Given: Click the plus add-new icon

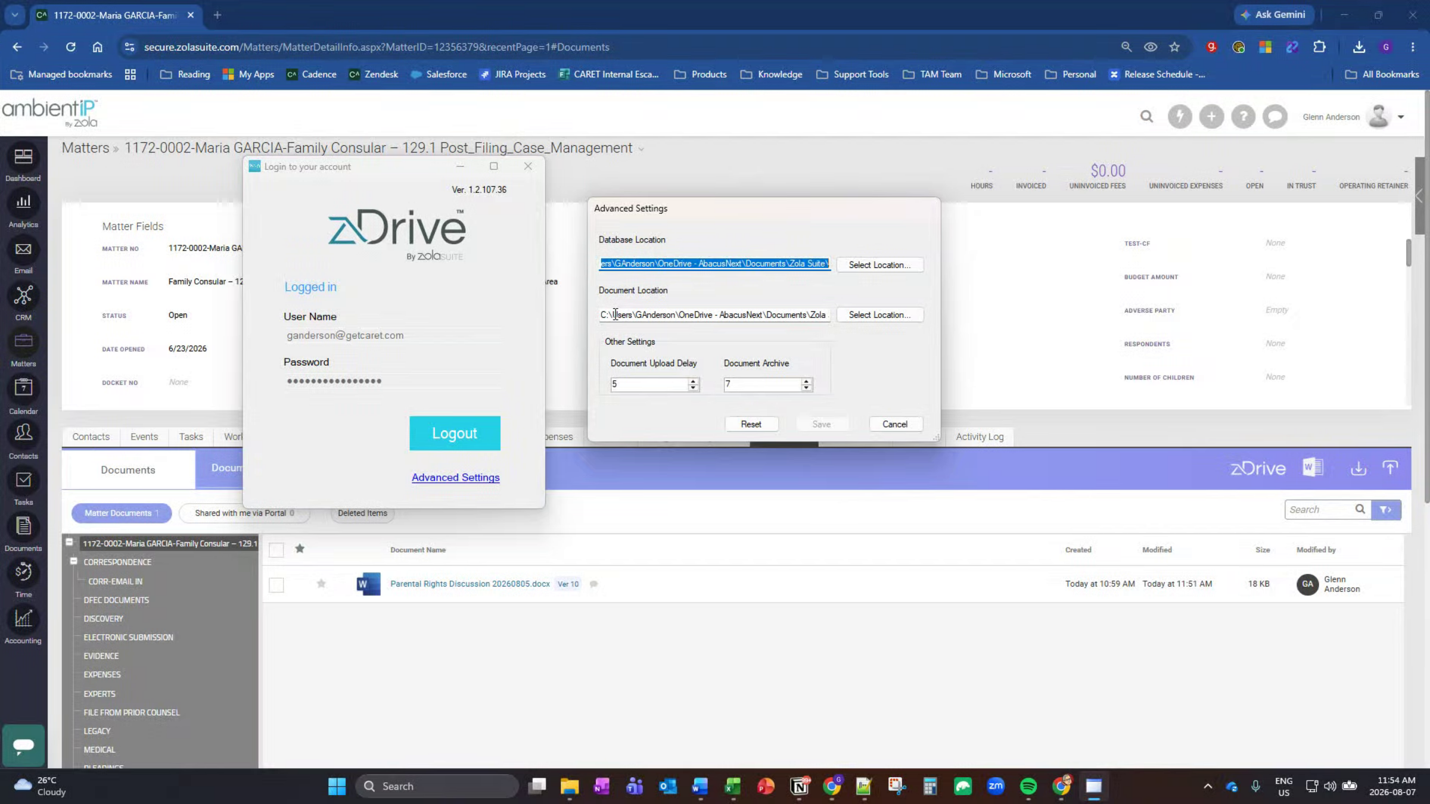Looking at the screenshot, I should 1211,117.
